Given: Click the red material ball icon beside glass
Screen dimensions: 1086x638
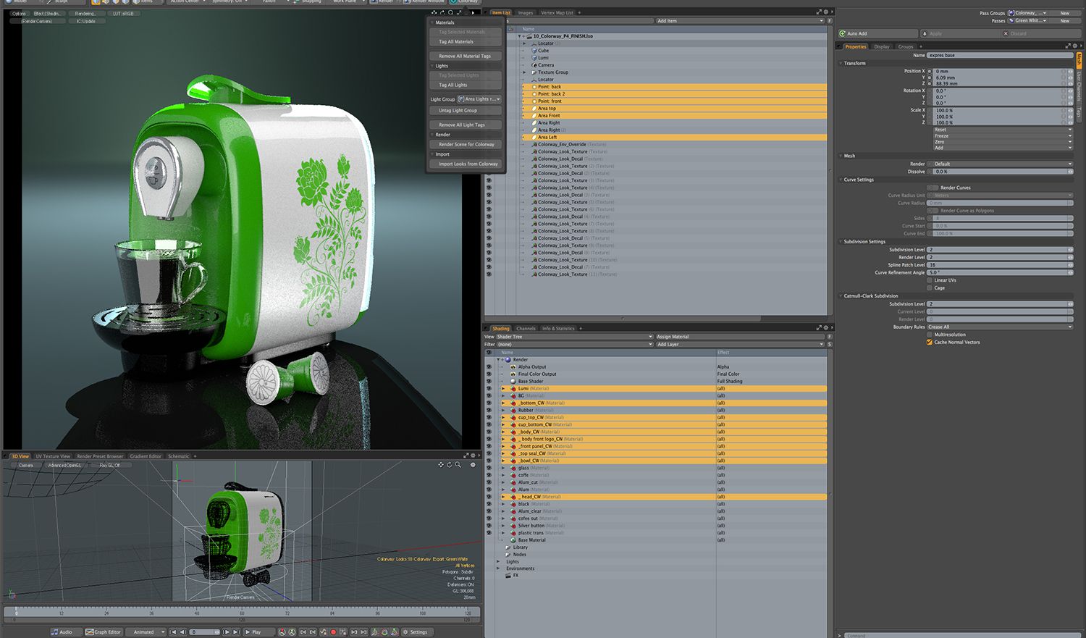Looking at the screenshot, I should point(513,468).
